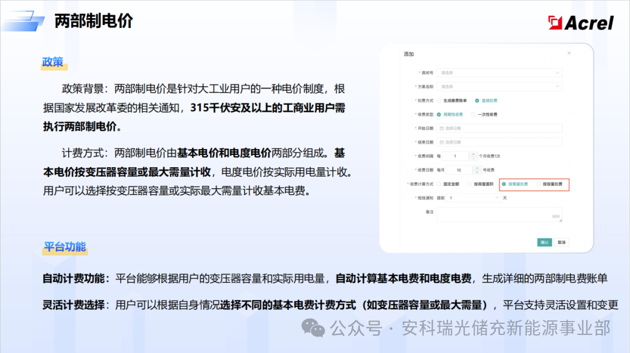Viewport: 630px width, 353px height.
Task: Close the 添加 dialog with the X
Action: [569, 53]
